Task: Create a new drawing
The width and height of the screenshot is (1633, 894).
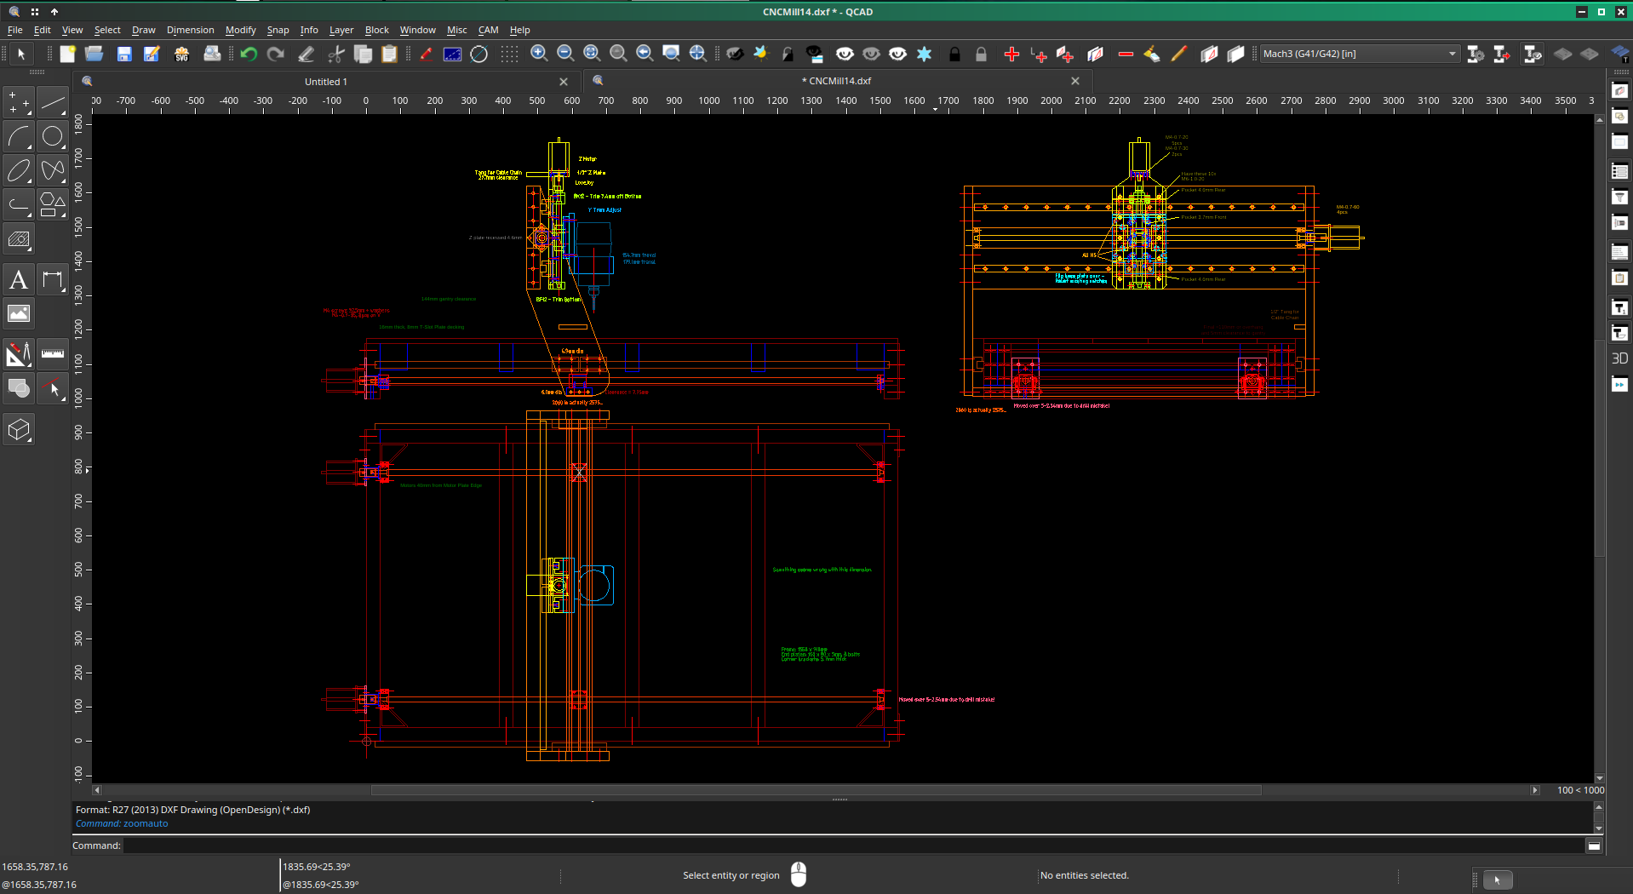Action: tap(67, 54)
